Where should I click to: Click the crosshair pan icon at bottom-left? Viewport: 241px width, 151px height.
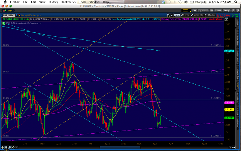(x=3, y=148)
